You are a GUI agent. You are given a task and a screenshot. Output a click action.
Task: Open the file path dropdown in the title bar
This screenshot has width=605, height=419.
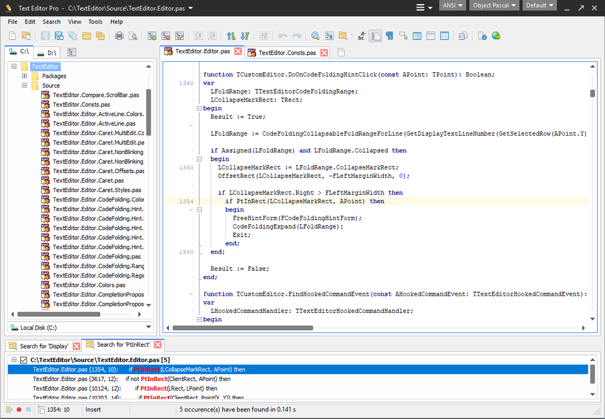190,8
